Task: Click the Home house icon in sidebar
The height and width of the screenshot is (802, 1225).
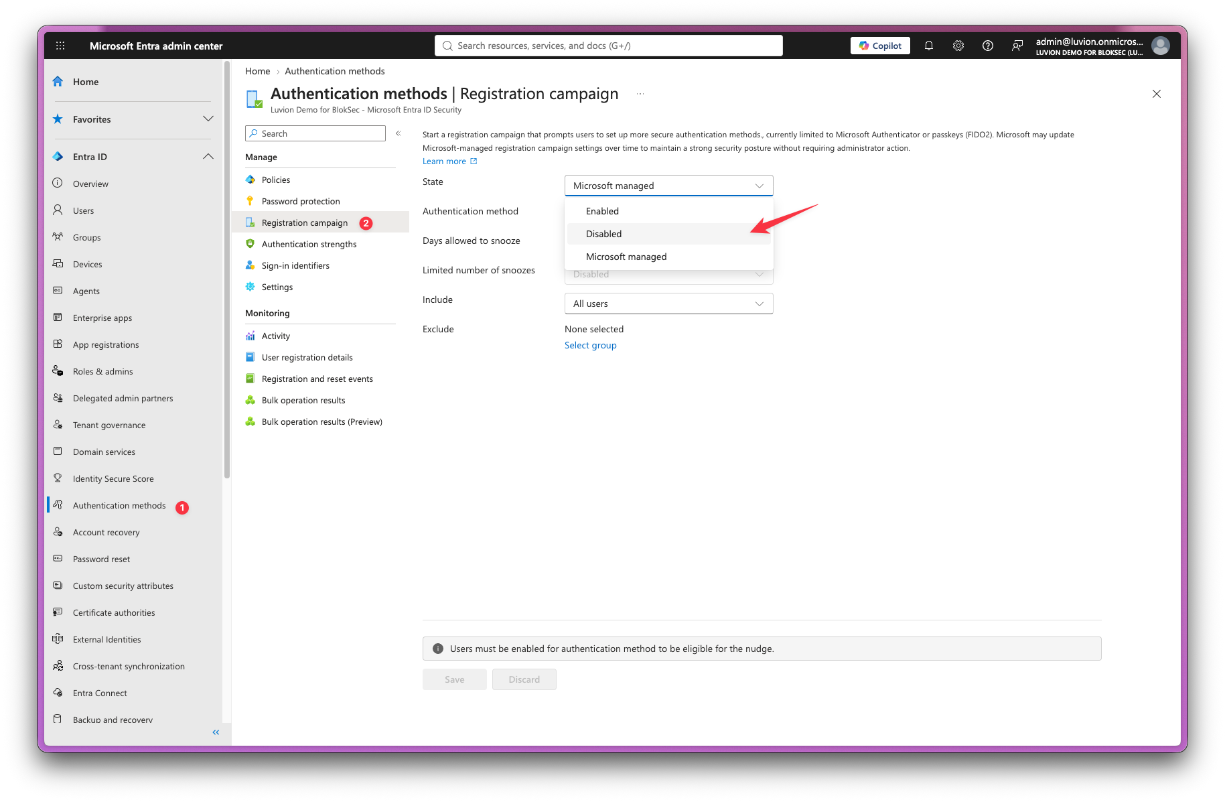Action: pos(58,82)
